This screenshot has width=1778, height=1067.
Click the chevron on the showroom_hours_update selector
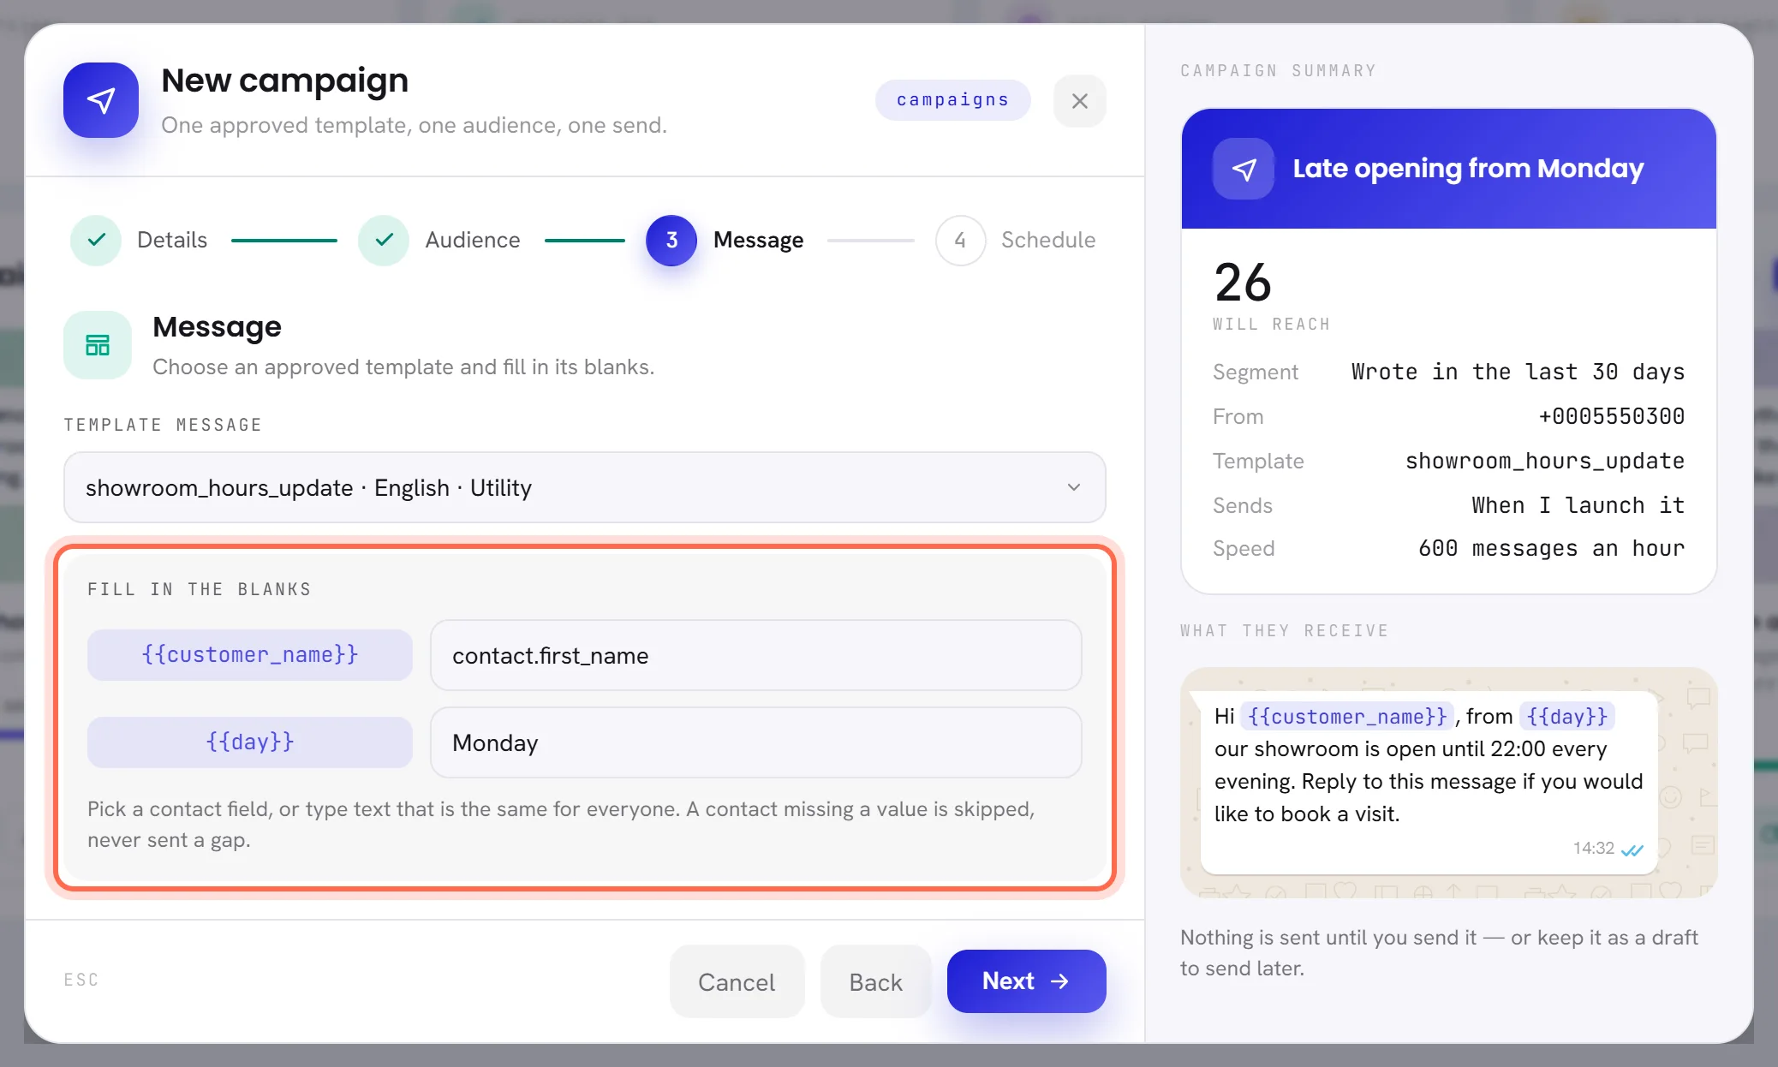(1073, 487)
